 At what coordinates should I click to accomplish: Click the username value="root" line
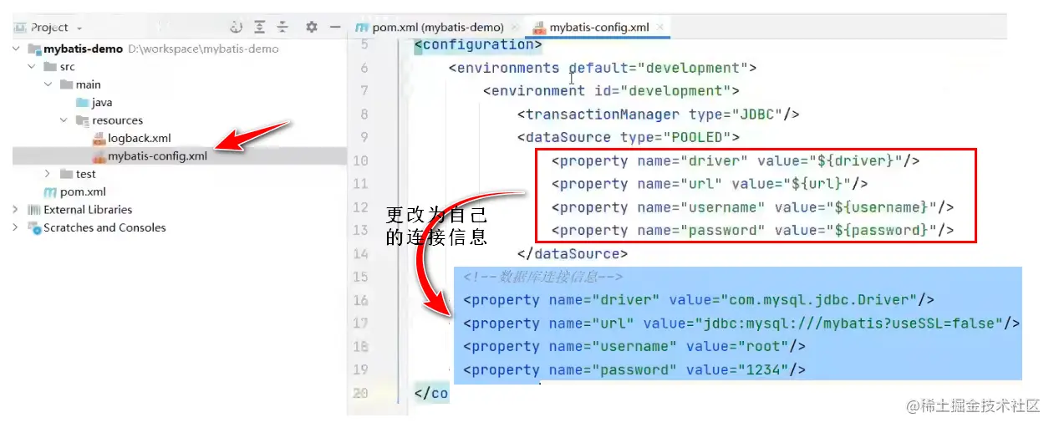point(634,346)
